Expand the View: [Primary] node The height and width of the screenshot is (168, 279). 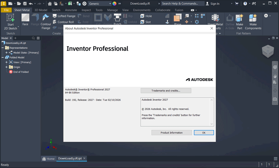[6, 62]
